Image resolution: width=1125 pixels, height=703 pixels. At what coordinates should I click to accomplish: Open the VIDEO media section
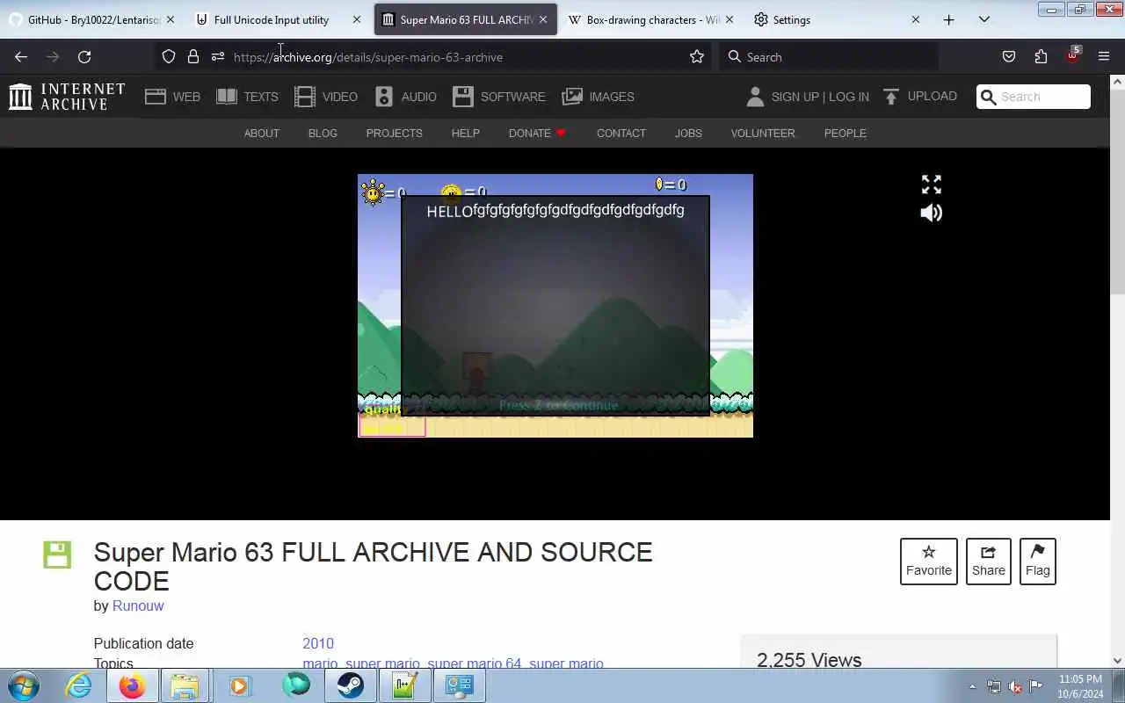[x=326, y=97]
